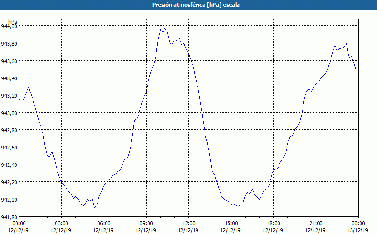Select the 942,00 y-axis label
Viewport: 377px width, 235px height.
click(9, 199)
